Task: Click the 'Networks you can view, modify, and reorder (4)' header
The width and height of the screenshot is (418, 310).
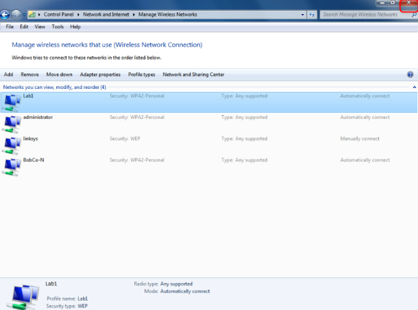Action: 54,87
